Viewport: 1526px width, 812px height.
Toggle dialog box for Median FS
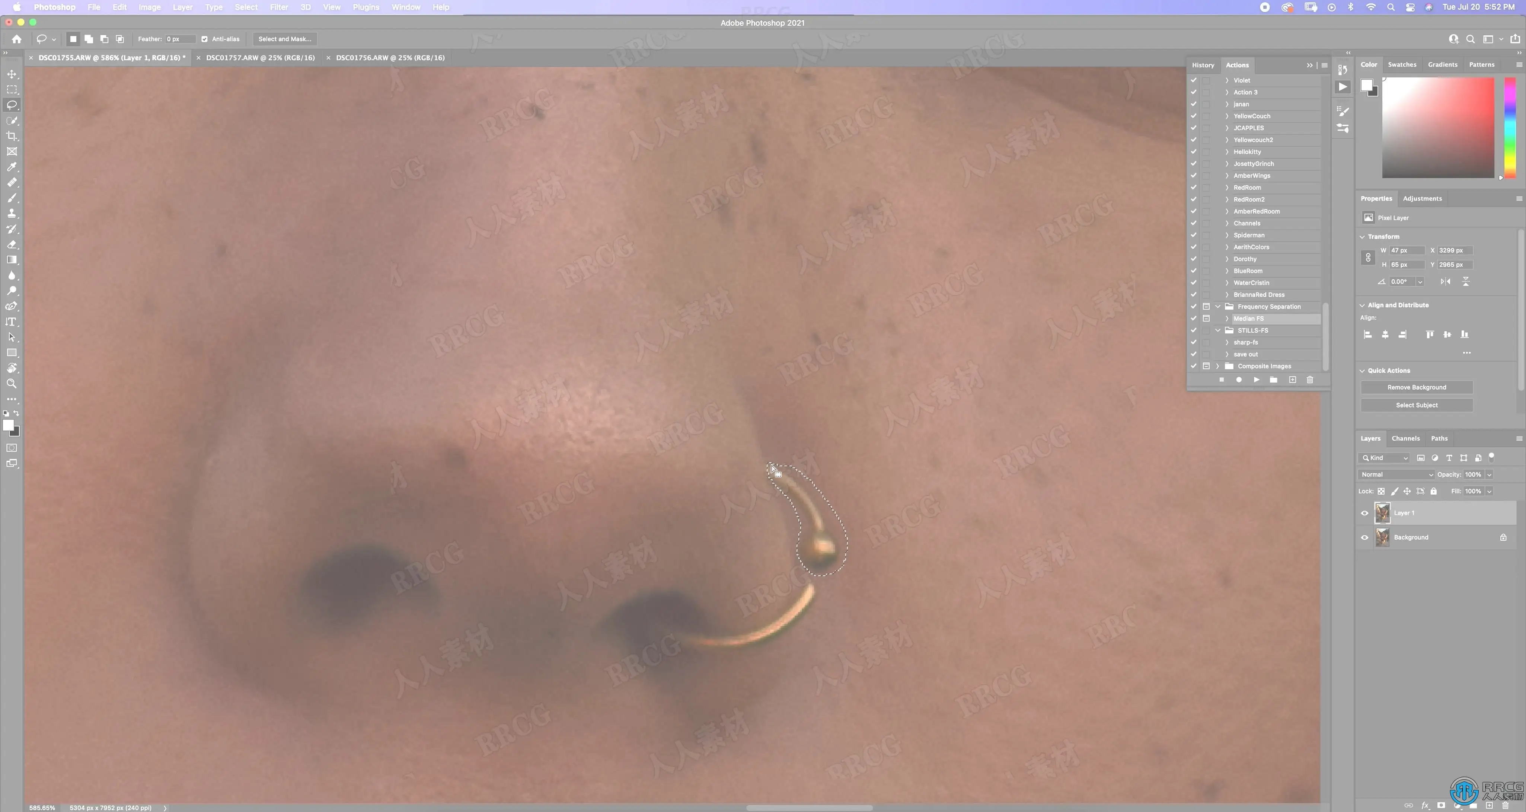tap(1206, 319)
